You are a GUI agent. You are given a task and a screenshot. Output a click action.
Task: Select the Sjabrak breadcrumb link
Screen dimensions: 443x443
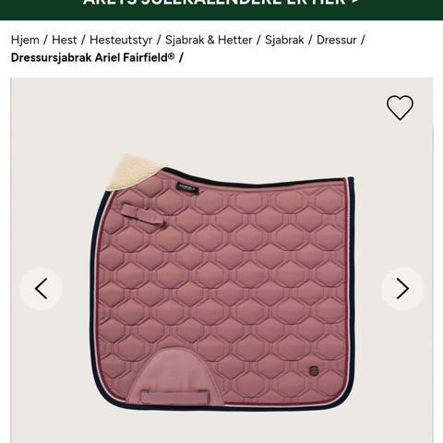coord(284,40)
